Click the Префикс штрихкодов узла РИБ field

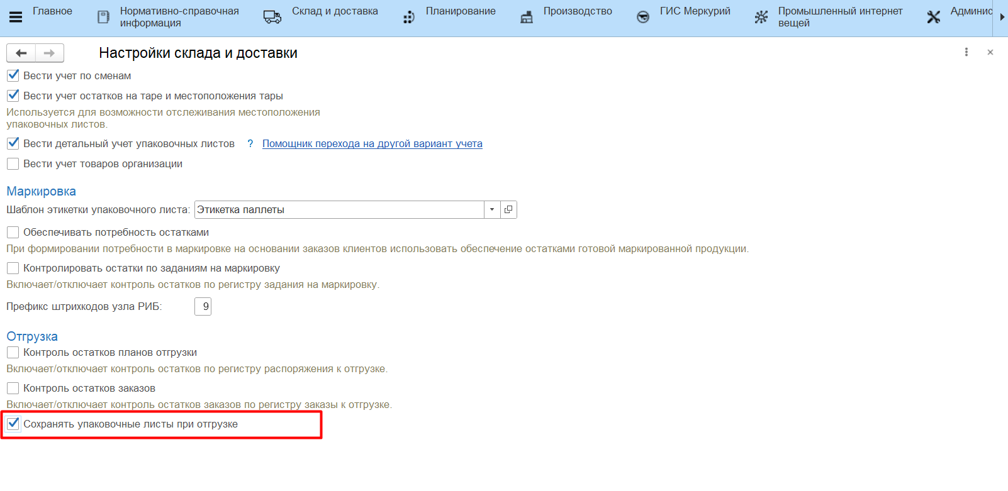(x=203, y=307)
